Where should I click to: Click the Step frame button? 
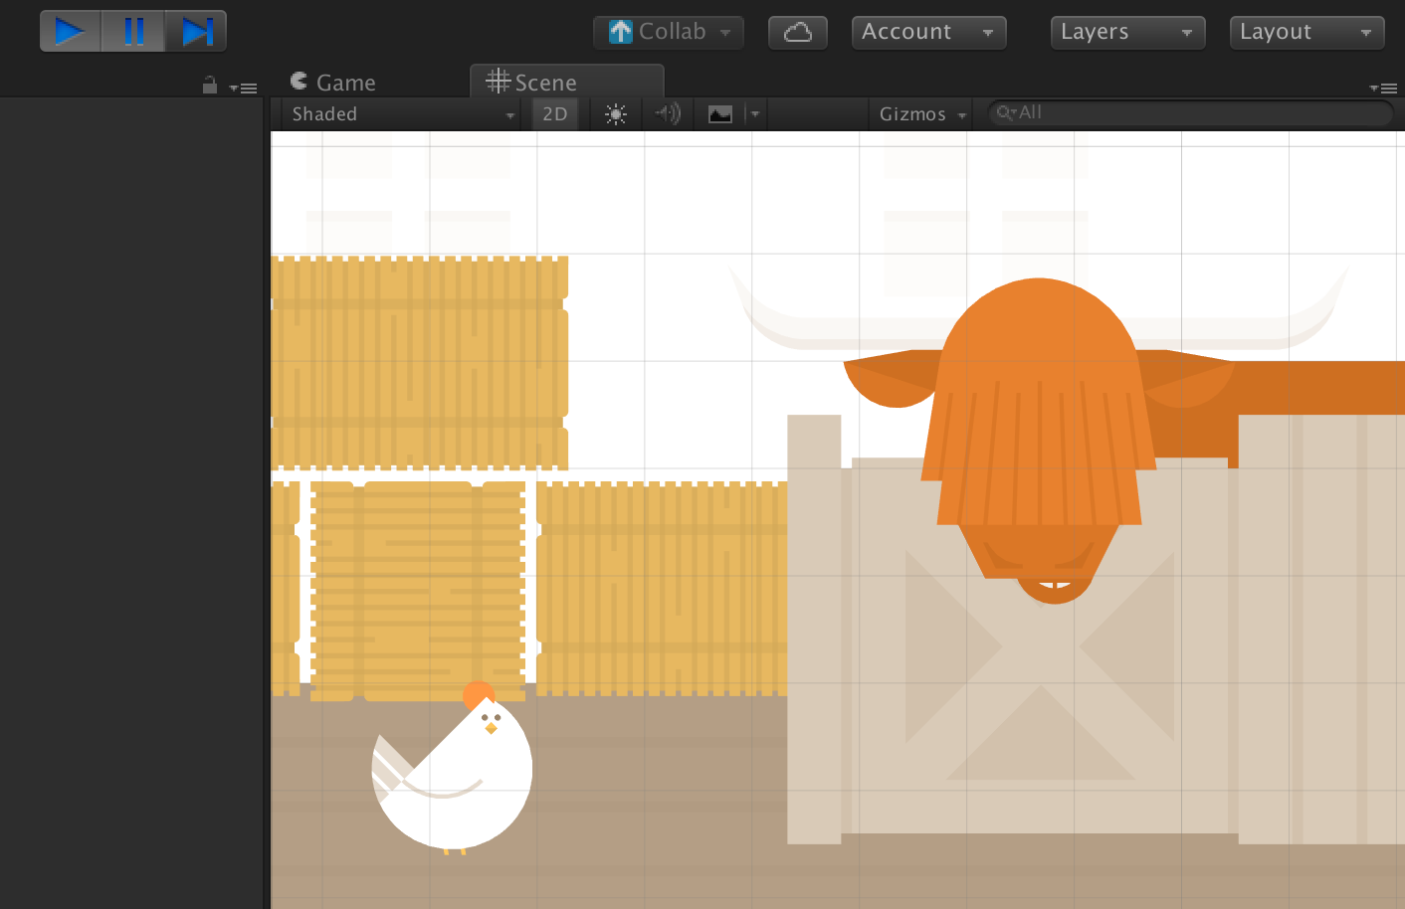tap(195, 30)
